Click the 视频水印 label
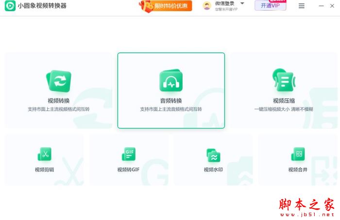 point(213,170)
